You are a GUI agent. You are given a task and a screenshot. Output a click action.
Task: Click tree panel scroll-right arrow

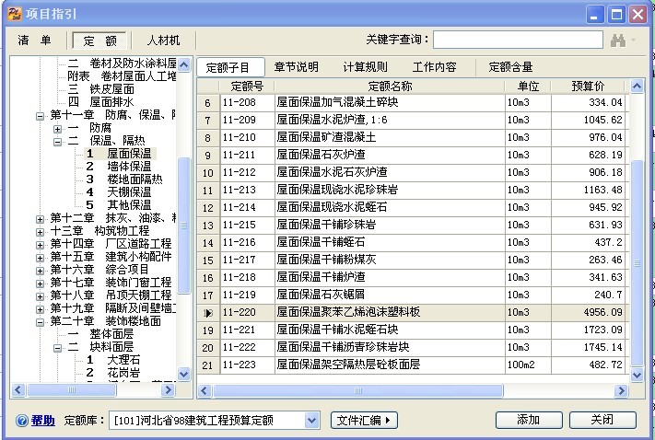pos(168,390)
